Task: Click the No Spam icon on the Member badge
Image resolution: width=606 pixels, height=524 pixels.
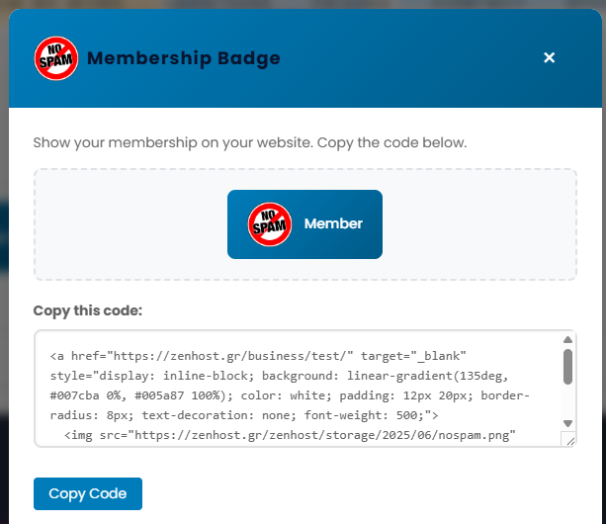Action: click(269, 224)
